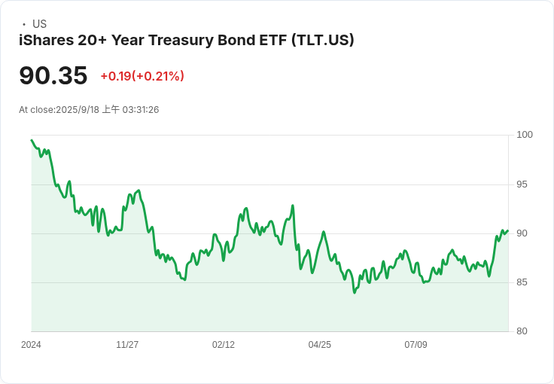Click the 2024 x-axis date label
The width and height of the screenshot is (554, 384).
pos(31,344)
